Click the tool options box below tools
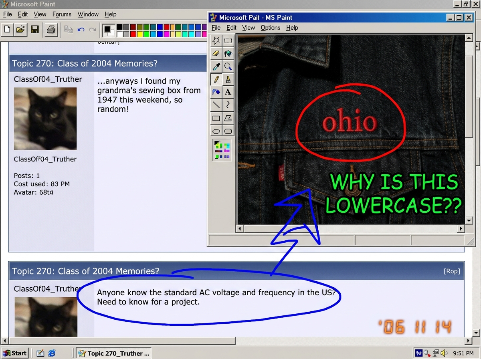481x359 pixels. tap(222, 150)
